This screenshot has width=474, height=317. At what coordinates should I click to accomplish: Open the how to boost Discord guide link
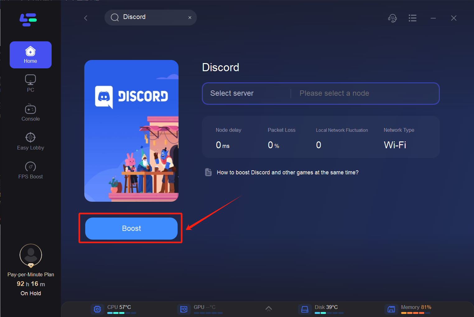287,172
